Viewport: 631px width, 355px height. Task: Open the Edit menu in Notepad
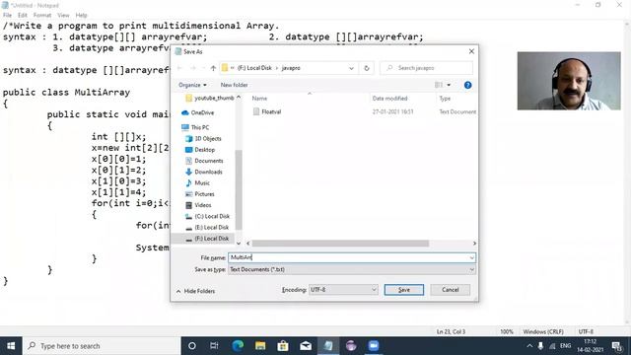coord(23,16)
